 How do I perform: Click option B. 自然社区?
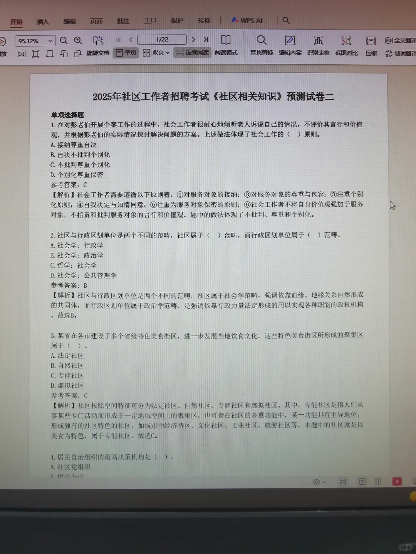67,366
